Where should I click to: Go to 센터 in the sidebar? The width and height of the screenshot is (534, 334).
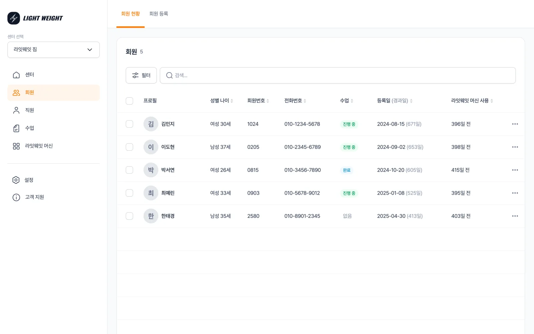click(x=53, y=75)
